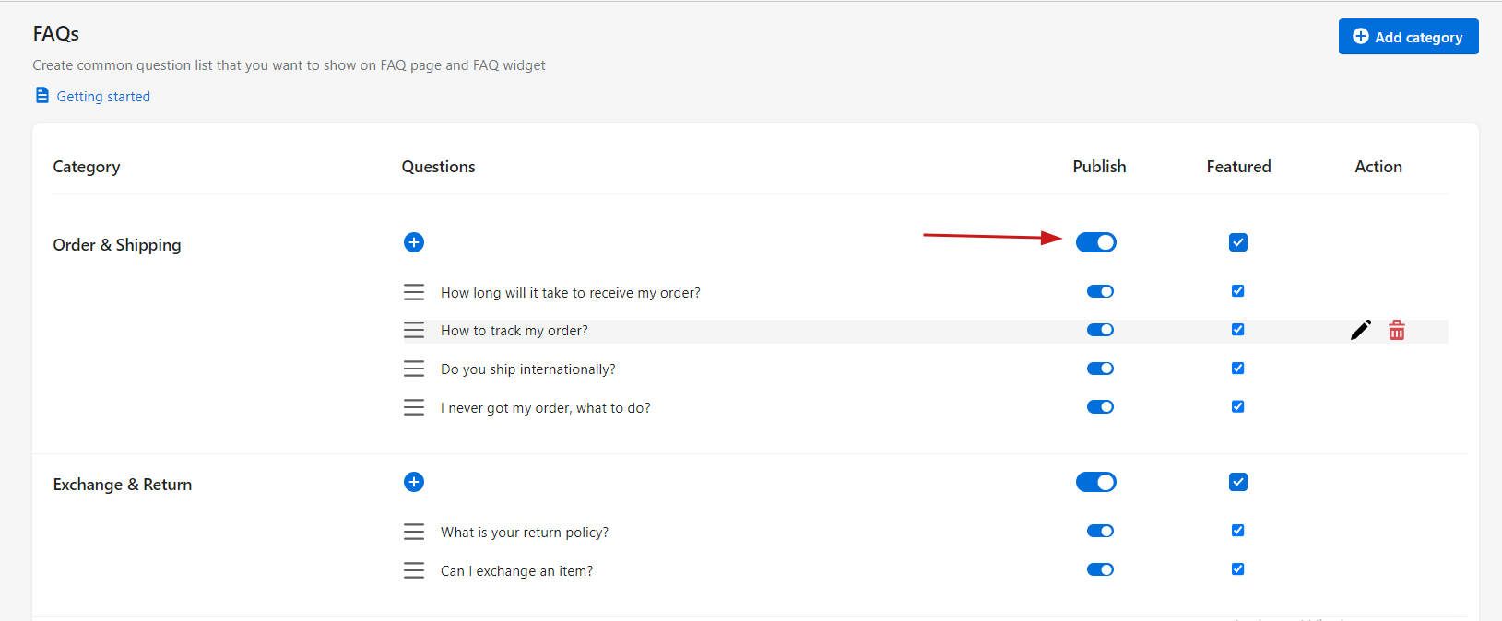Select 'Do you ship internationally?' question text

(x=528, y=369)
